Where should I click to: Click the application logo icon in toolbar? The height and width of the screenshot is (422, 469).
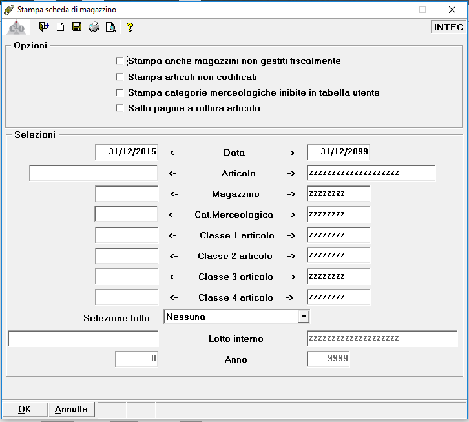[16, 27]
